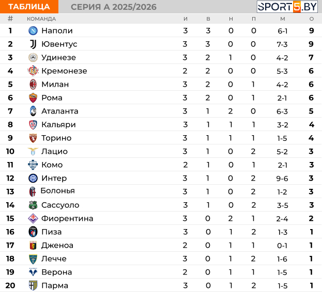The height and width of the screenshot is (292, 322).
Task: Open the Roma crest icon
Action: 33,98
